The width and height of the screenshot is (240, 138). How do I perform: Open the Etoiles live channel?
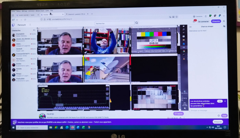pos(24,65)
